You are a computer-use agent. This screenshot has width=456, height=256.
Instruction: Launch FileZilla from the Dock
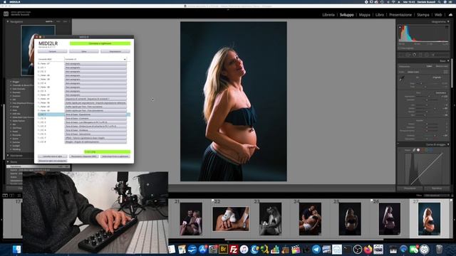(x=234, y=250)
